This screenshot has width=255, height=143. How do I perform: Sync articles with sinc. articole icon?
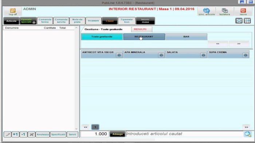pos(207,11)
